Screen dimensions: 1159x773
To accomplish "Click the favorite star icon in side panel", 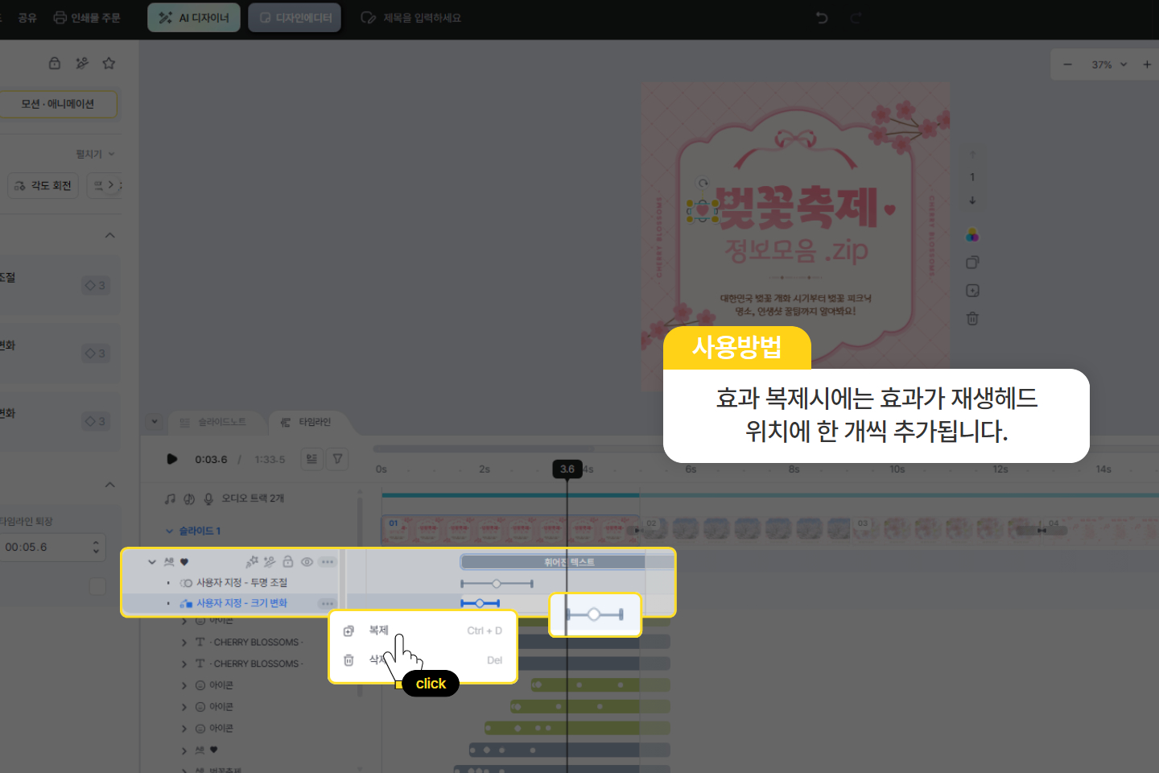I will [x=109, y=63].
